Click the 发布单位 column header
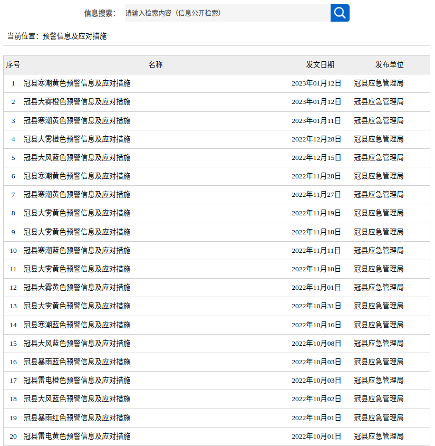The image size is (435, 446). coord(390,64)
